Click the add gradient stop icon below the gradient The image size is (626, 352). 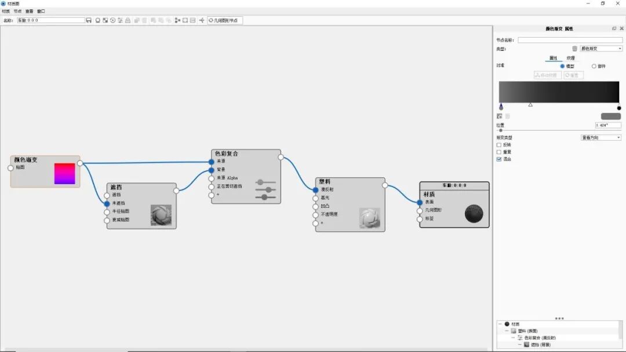click(500, 116)
